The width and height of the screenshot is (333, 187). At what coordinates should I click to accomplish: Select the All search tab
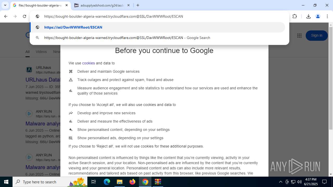tap(27, 52)
